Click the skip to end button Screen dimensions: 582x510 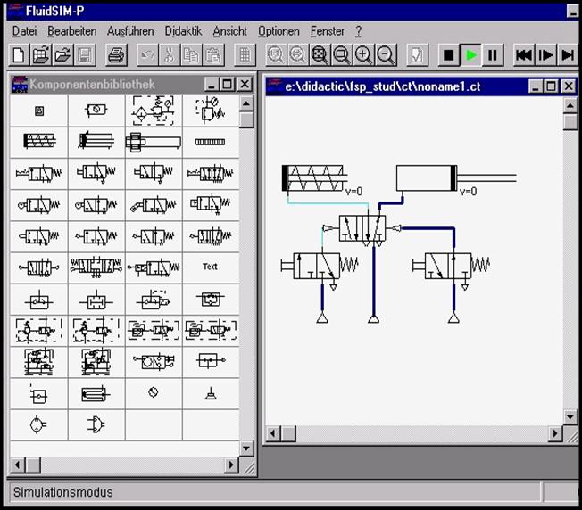point(568,55)
